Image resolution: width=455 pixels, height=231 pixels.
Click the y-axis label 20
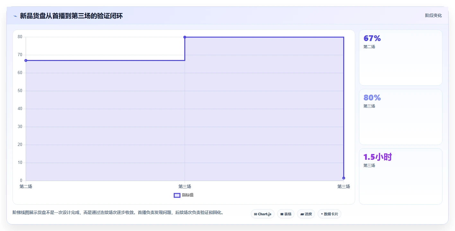click(20, 145)
